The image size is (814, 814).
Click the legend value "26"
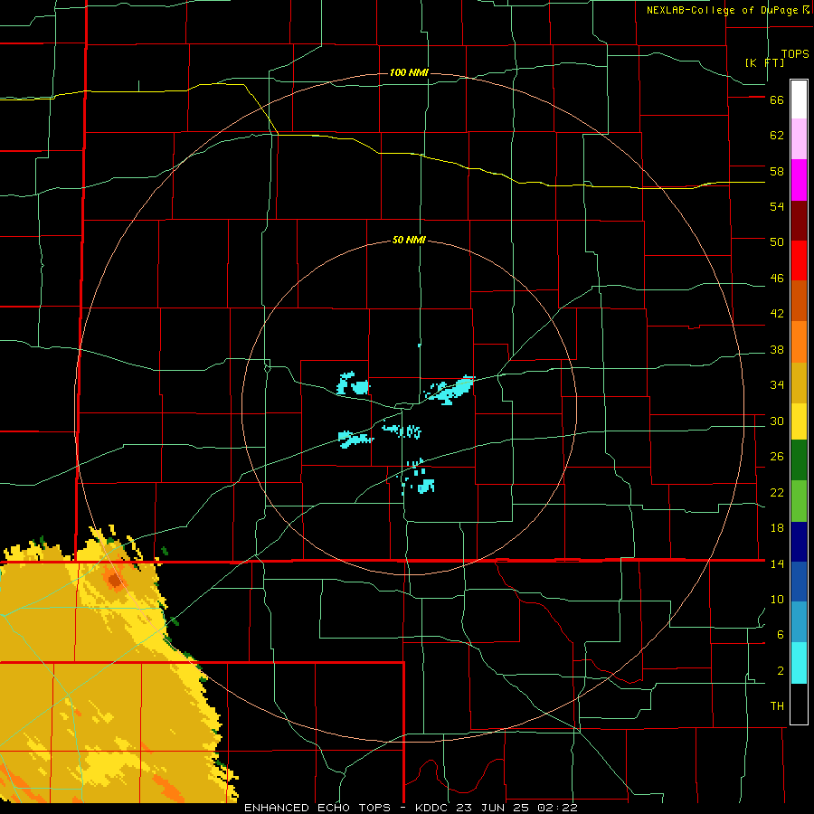pos(777,457)
